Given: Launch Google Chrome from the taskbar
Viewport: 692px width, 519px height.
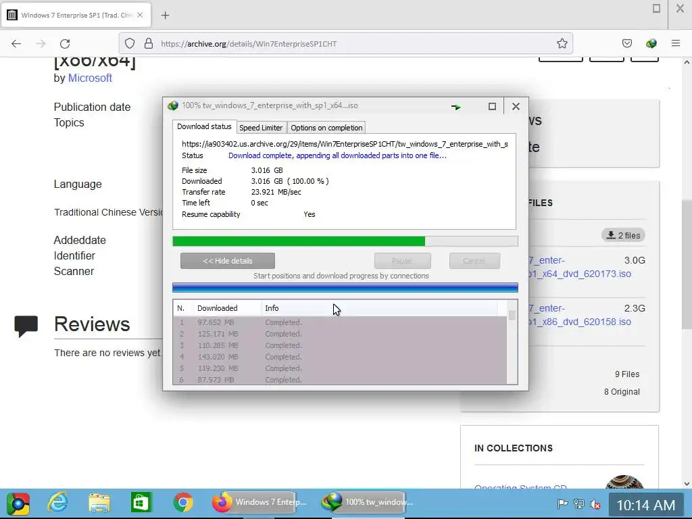Looking at the screenshot, I should coord(183,503).
